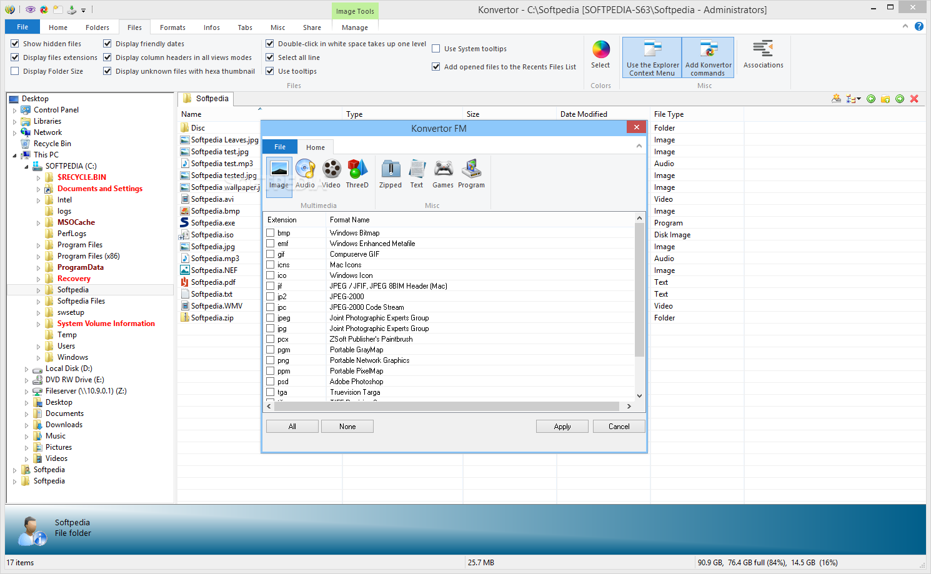Cancel the Konvertor FM dialog
Image resolution: width=931 pixels, height=574 pixels.
(x=619, y=427)
